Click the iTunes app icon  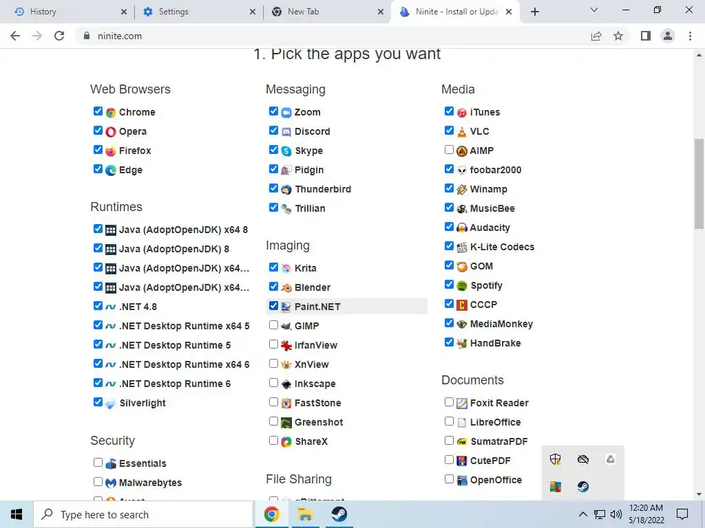click(462, 112)
